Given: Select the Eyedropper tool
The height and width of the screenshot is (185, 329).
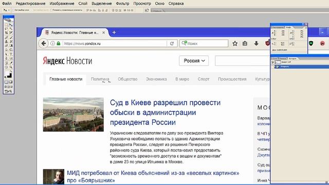Looking at the screenshot, I should coord(11,63).
